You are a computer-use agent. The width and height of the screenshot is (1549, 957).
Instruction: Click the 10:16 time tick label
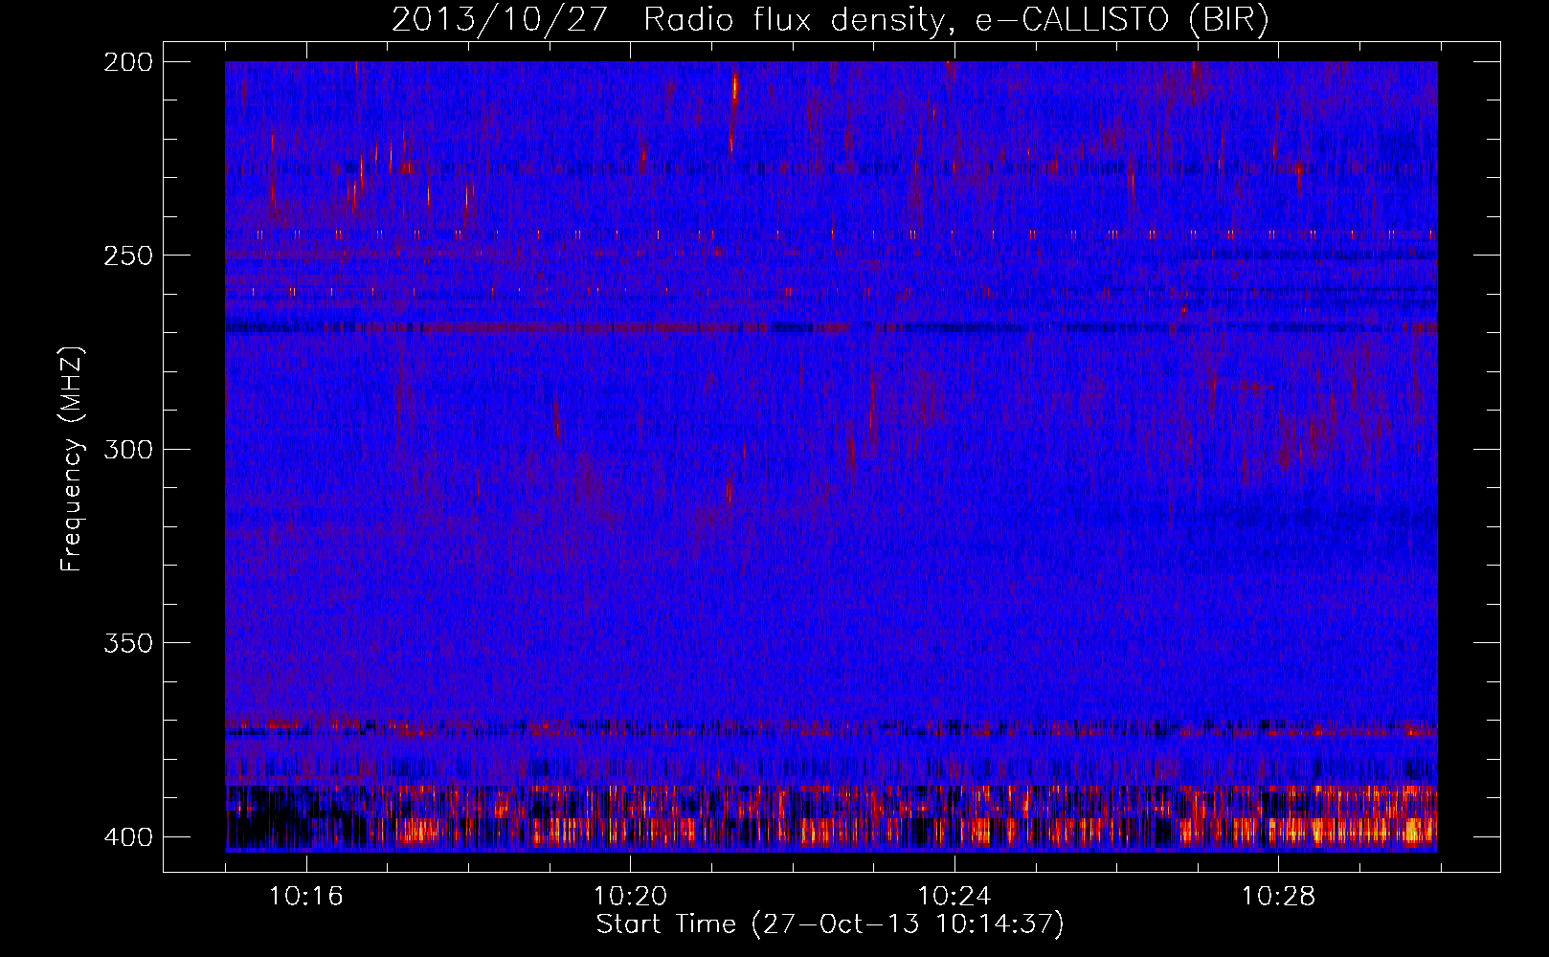pos(305,897)
